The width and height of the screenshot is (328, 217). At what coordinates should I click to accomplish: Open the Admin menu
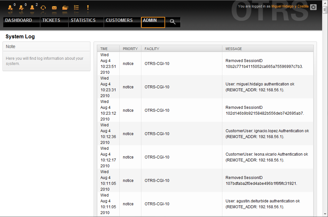click(150, 20)
